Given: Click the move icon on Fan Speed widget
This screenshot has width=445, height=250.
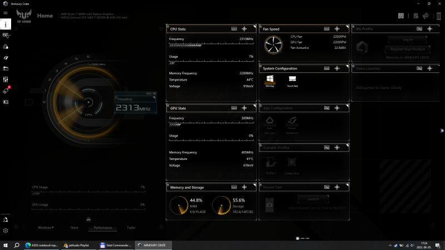Looking at the screenshot, I should click(337, 29).
